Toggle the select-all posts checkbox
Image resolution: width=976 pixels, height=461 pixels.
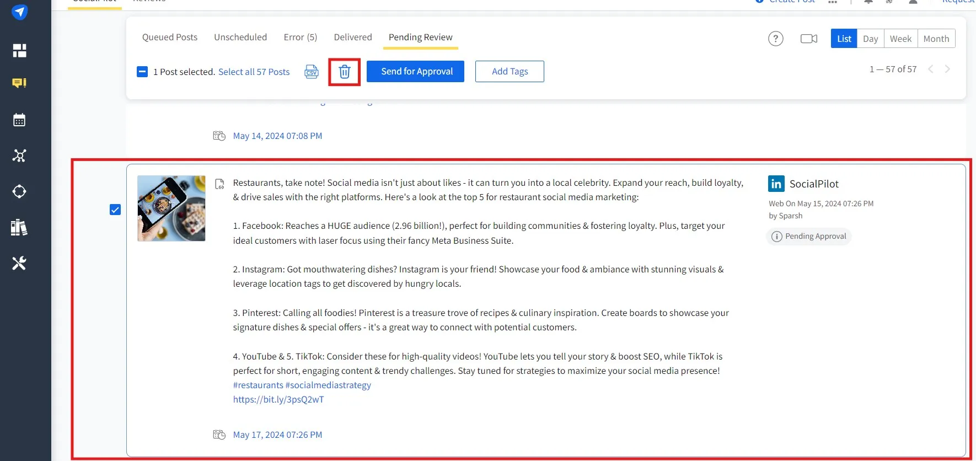point(142,72)
